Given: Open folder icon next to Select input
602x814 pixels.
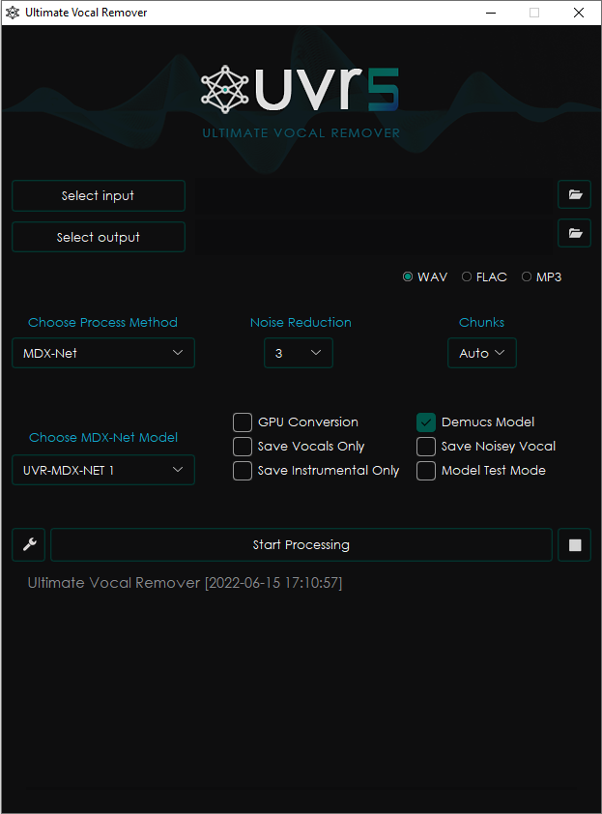Looking at the screenshot, I should [x=575, y=195].
